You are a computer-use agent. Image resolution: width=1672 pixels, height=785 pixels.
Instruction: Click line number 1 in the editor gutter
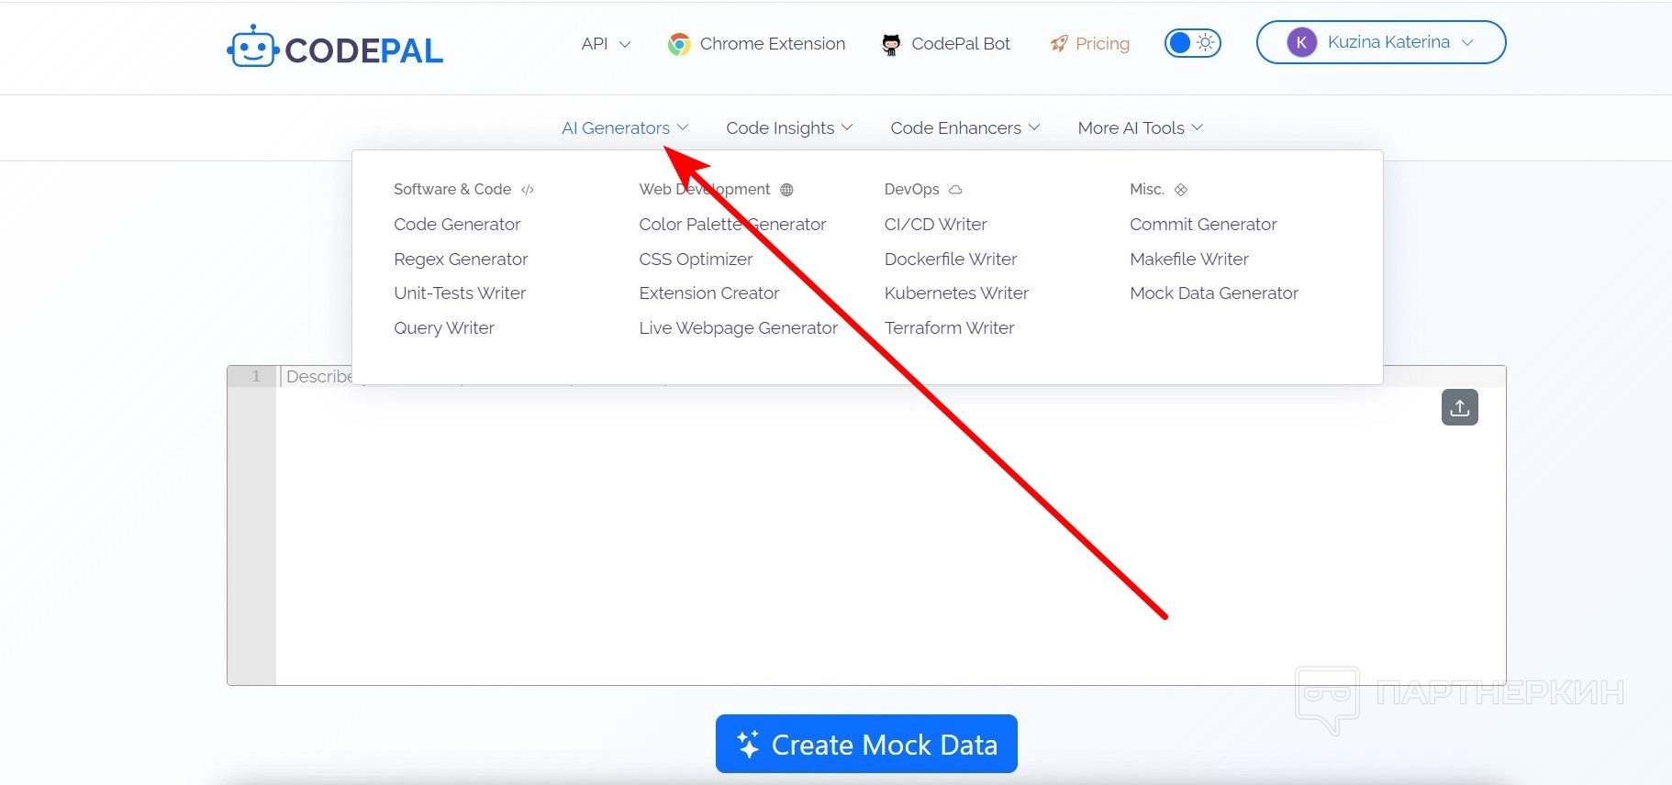[x=256, y=376]
